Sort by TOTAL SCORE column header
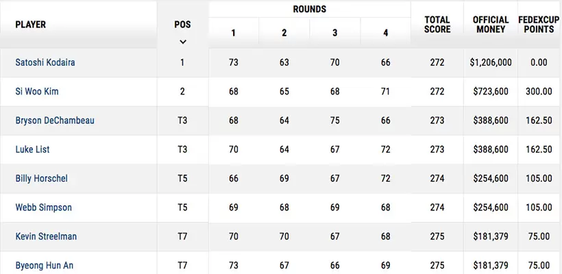Screen dimensions: 562x274 point(437,25)
